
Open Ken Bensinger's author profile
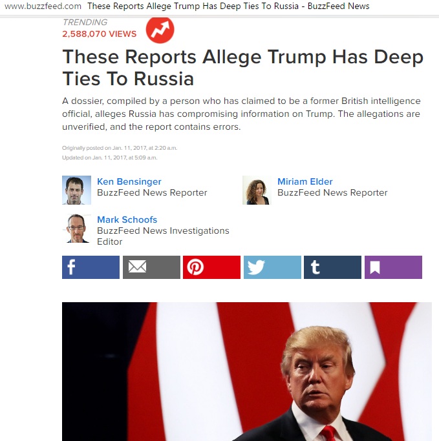pyautogui.click(x=129, y=181)
